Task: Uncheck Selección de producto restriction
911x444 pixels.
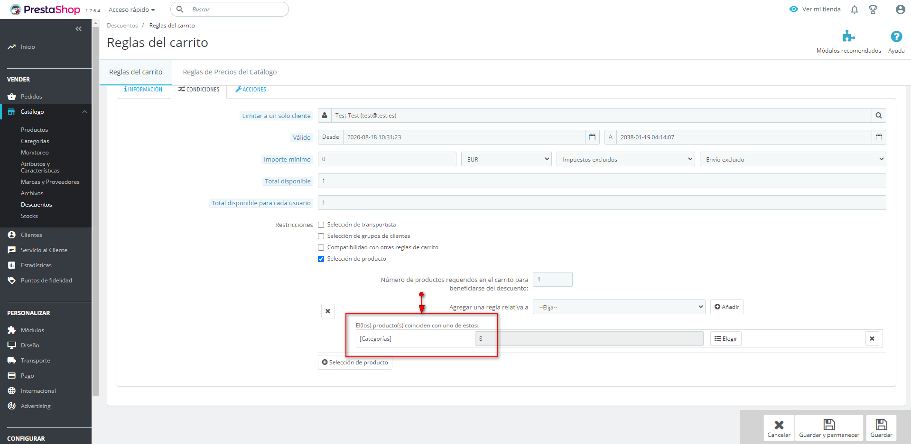Action: coord(321,259)
